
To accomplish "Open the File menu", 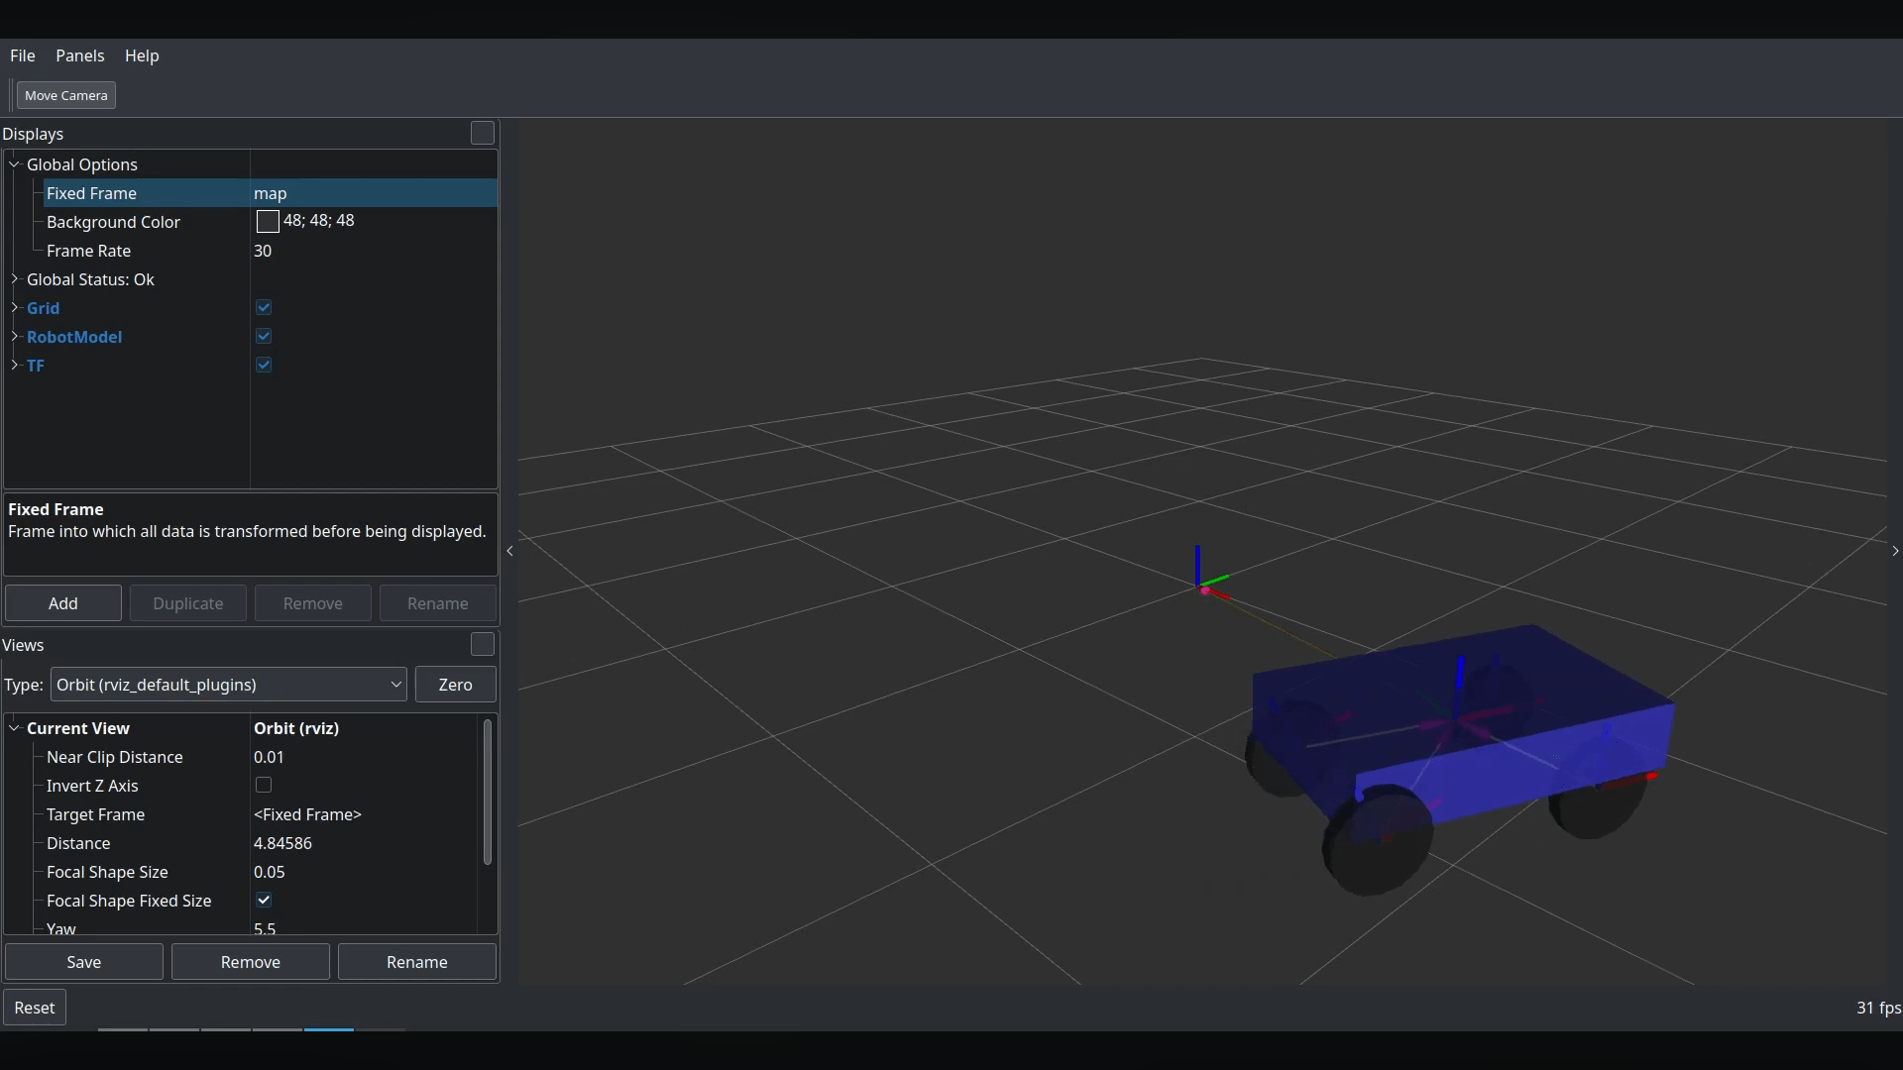I will (22, 55).
